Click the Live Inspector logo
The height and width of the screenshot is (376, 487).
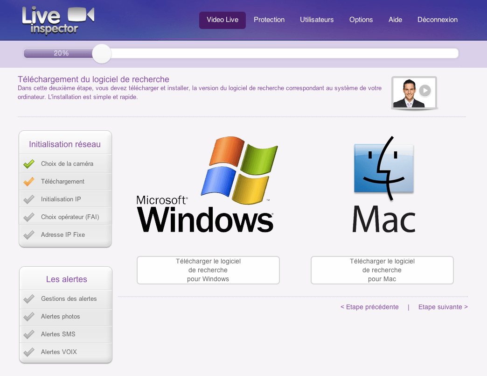click(x=58, y=20)
